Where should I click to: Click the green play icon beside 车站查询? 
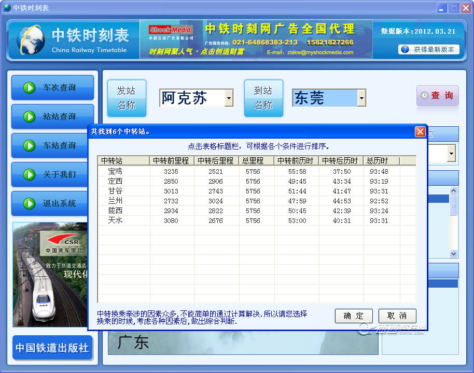30,146
